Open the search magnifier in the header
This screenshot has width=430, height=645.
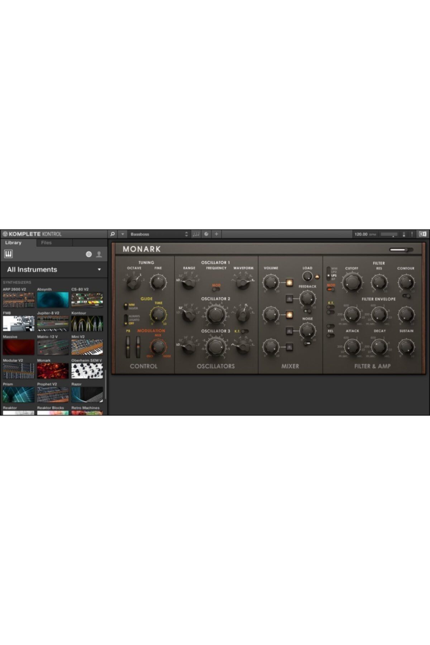tap(113, 234)
